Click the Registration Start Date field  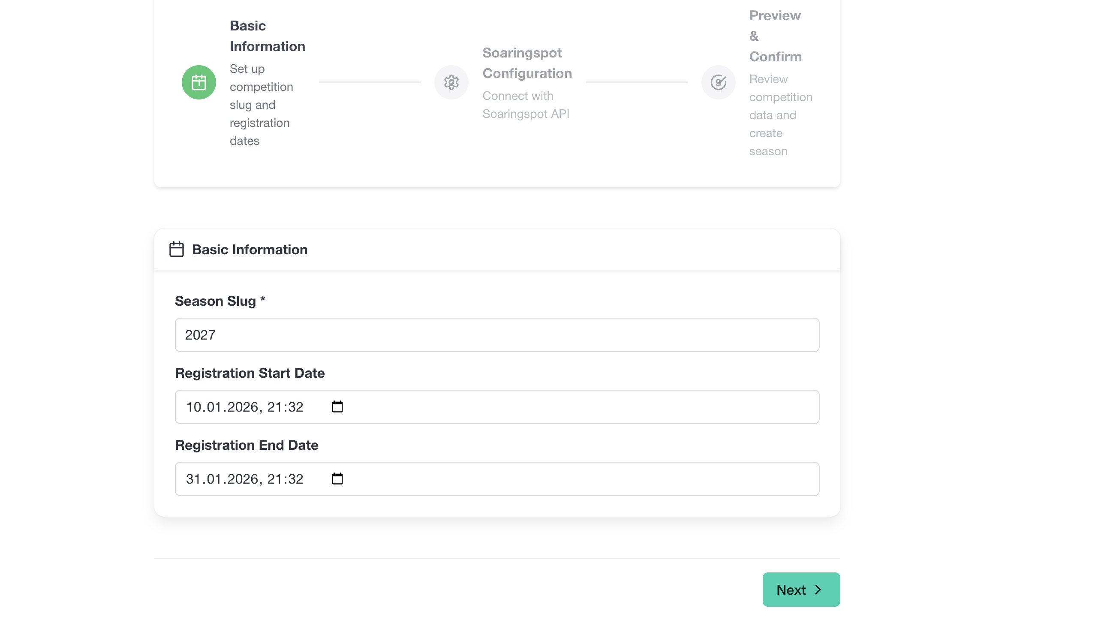497,406
